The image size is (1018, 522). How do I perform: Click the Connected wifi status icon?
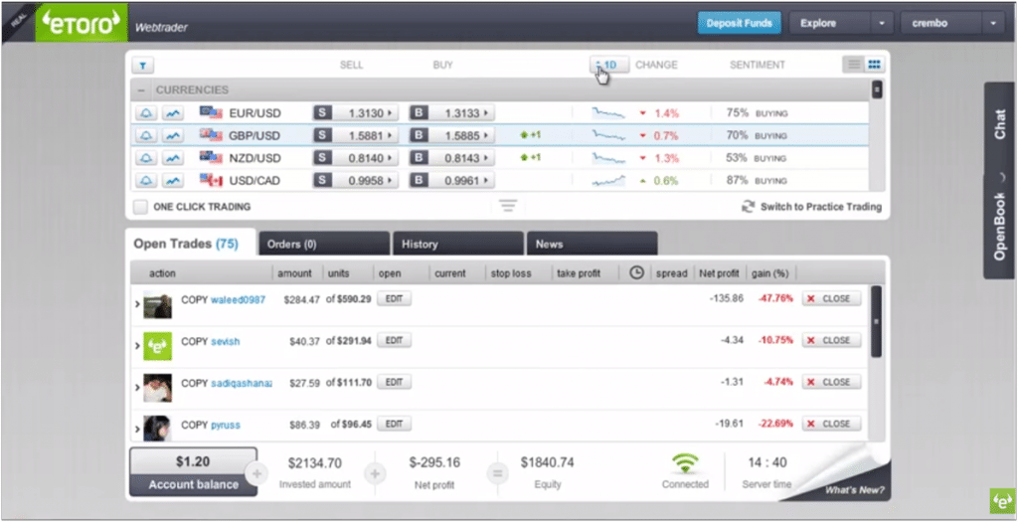(x=685, y=463)
